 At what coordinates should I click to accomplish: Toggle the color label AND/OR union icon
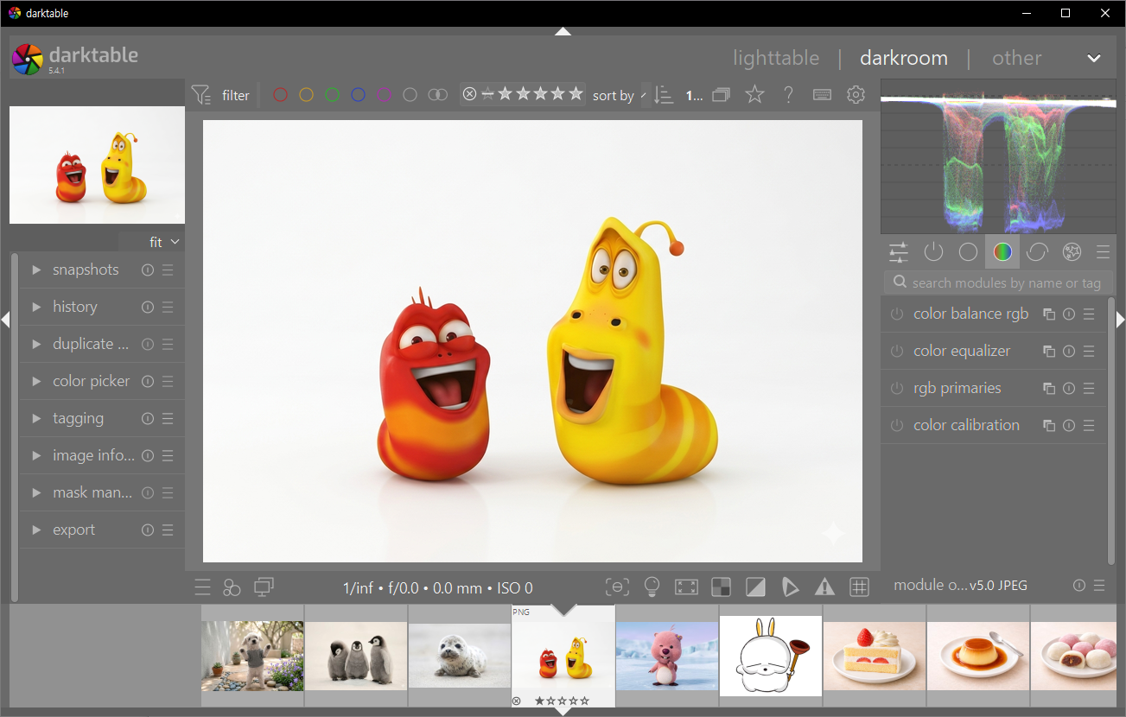pyautogui.click(x=438, y=95)
